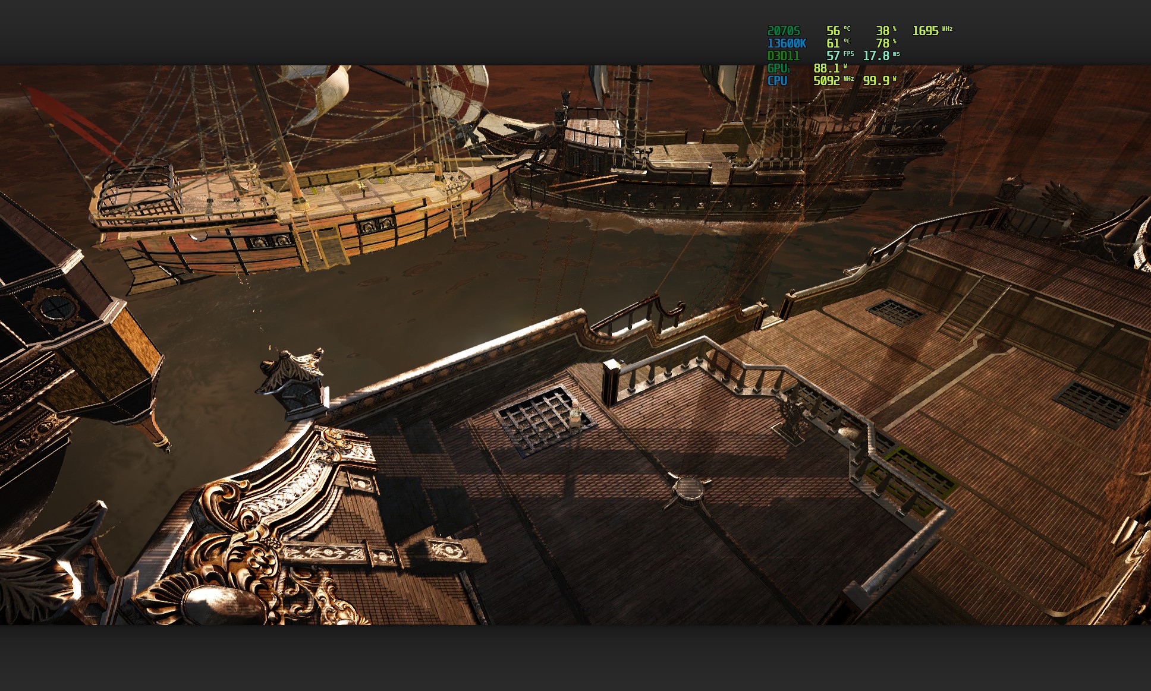Click the blue 13600K CPU label

click(x=786, y=43)
